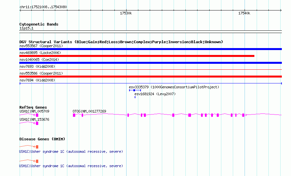291x176 pixels.
Task: Click the first OMIM USH1C orange gene glyph
Action: 29,147
